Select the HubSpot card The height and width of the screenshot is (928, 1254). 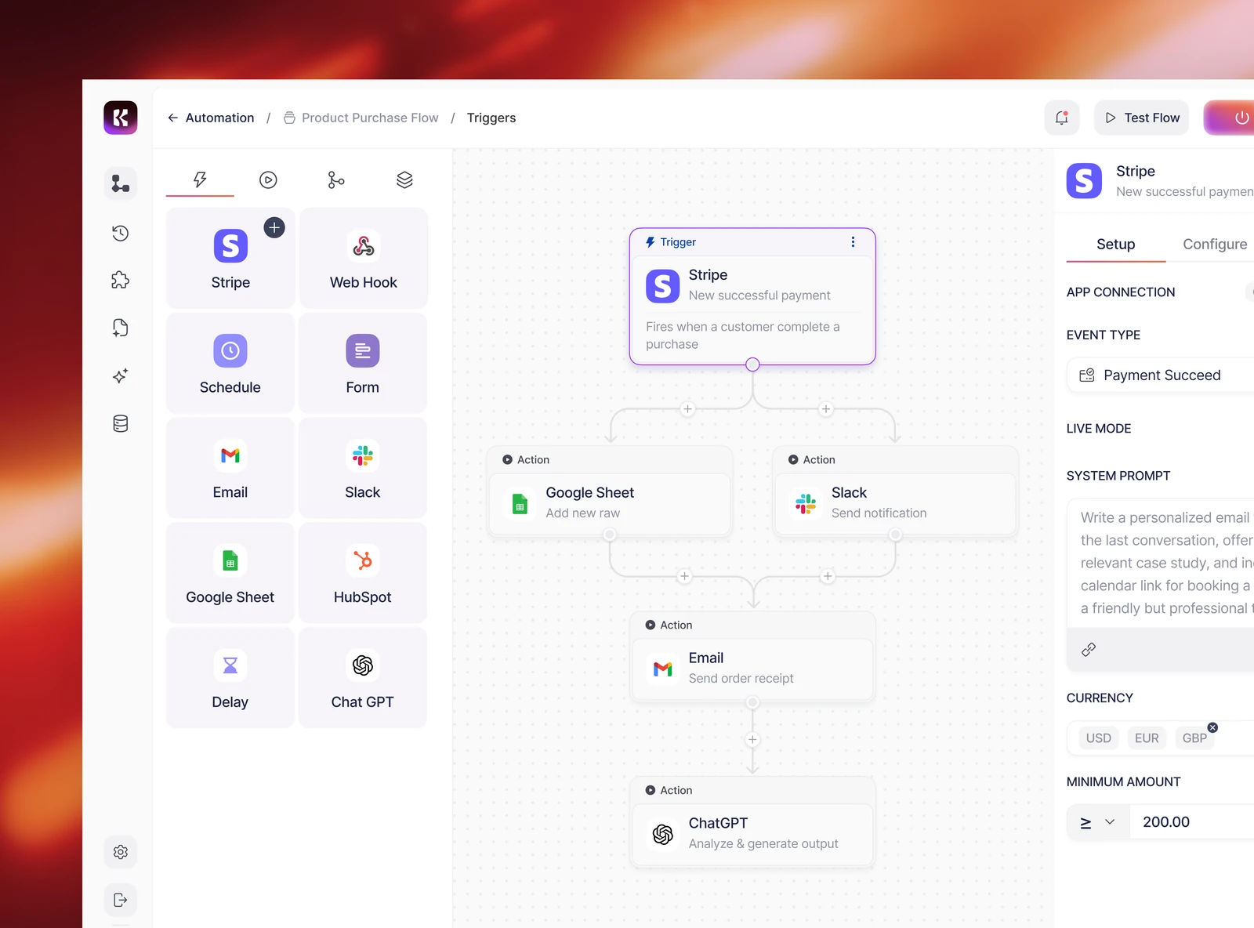[363, 572]
